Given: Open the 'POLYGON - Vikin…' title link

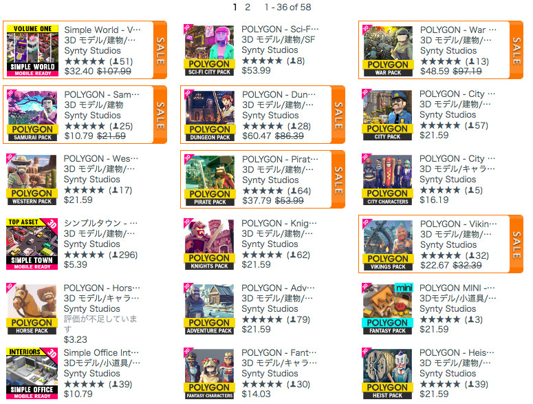Looking at the screenshot, I should click(458, 224).
